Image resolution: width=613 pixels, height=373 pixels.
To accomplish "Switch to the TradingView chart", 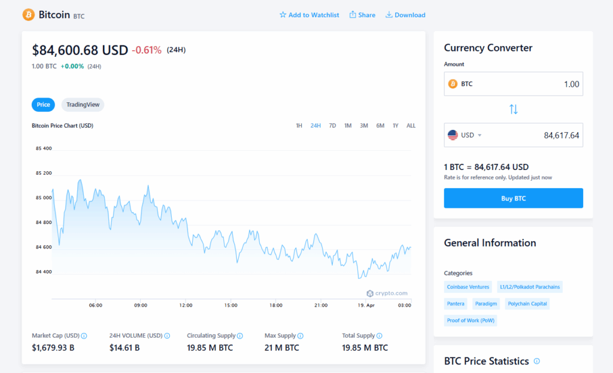I will tap(83, 105).
